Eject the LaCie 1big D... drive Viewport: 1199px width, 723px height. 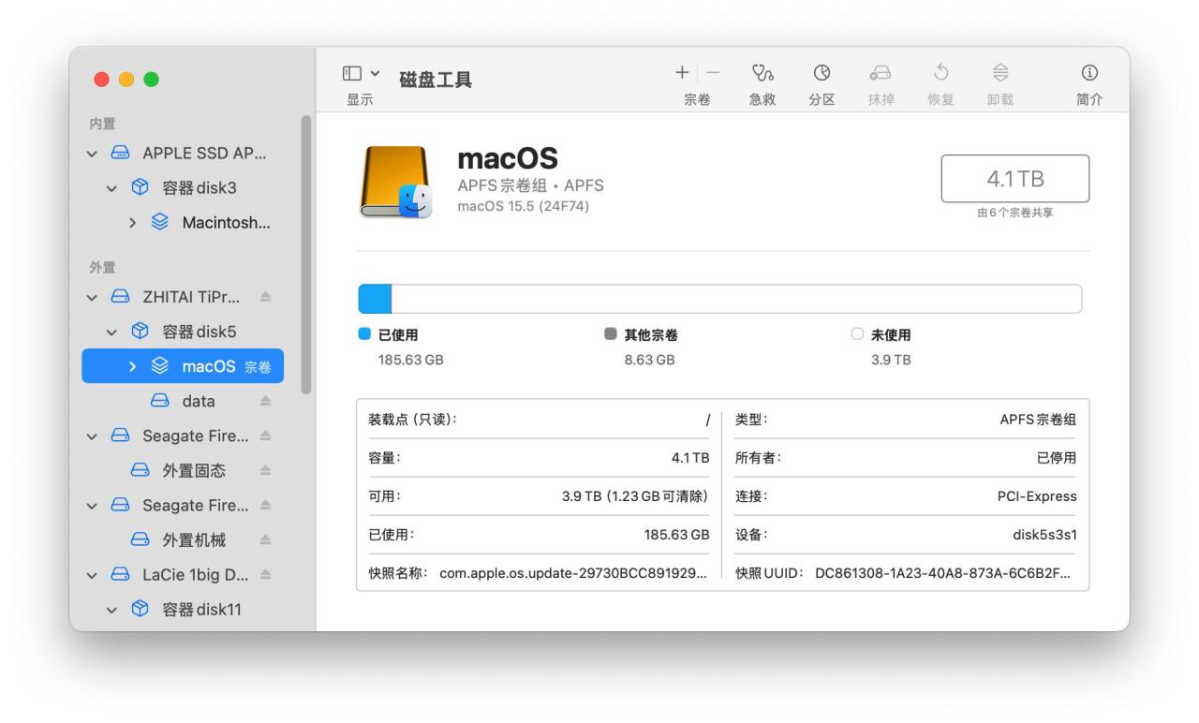point(265,575)
